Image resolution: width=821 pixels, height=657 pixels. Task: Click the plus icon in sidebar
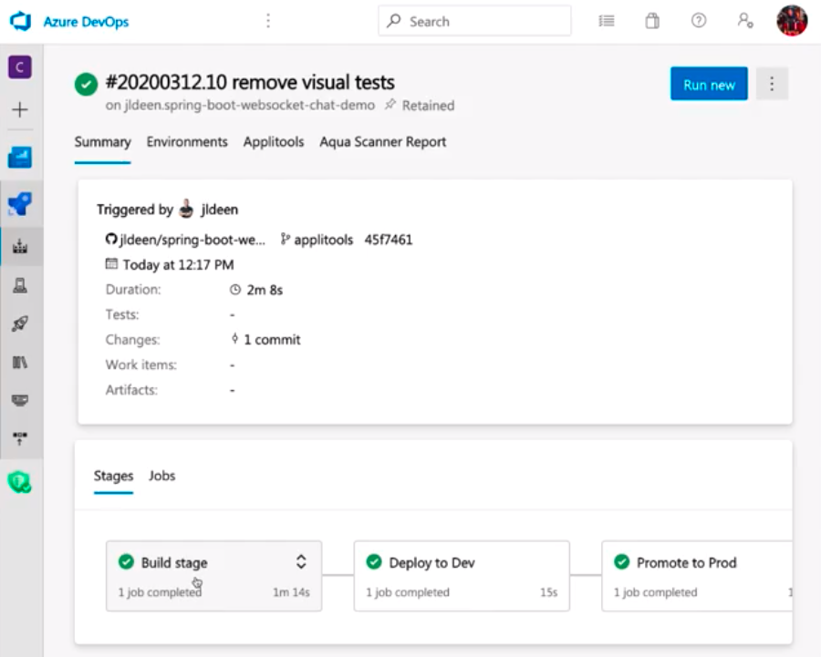coord(20,110)
